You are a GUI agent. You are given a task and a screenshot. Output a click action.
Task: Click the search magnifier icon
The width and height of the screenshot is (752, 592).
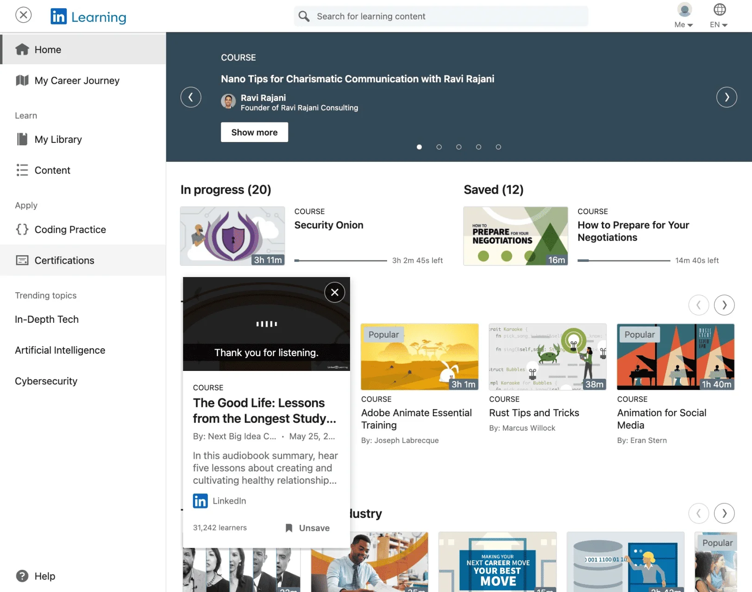tap(304, 16)
